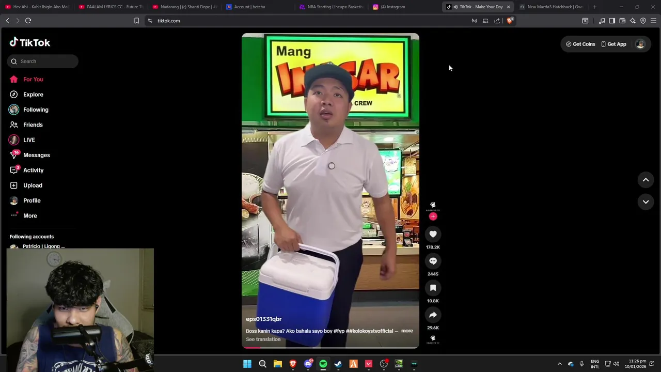Open Activity notifications
Image resolution: width=661 pixels, height=372 pixels.
point(26,170)
